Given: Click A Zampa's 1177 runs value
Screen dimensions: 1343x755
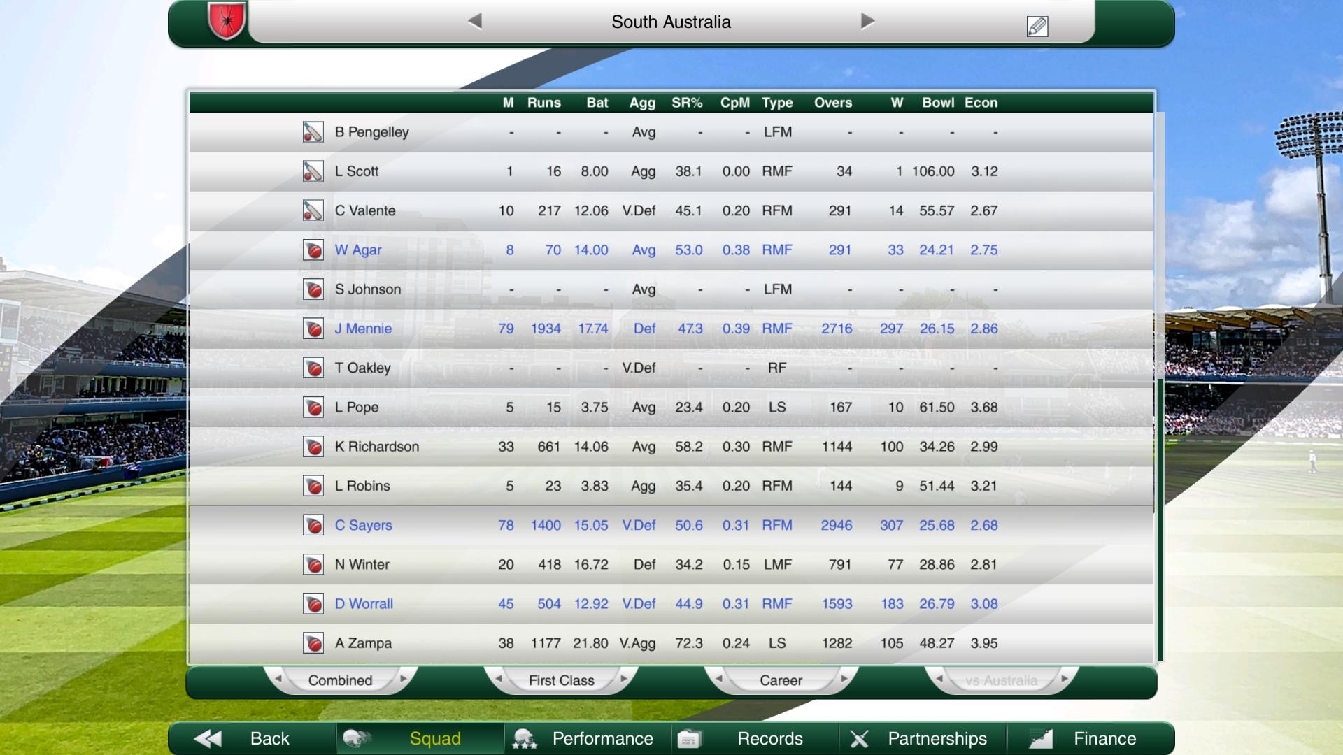Looking at the screenshot, I should (546, 643).
